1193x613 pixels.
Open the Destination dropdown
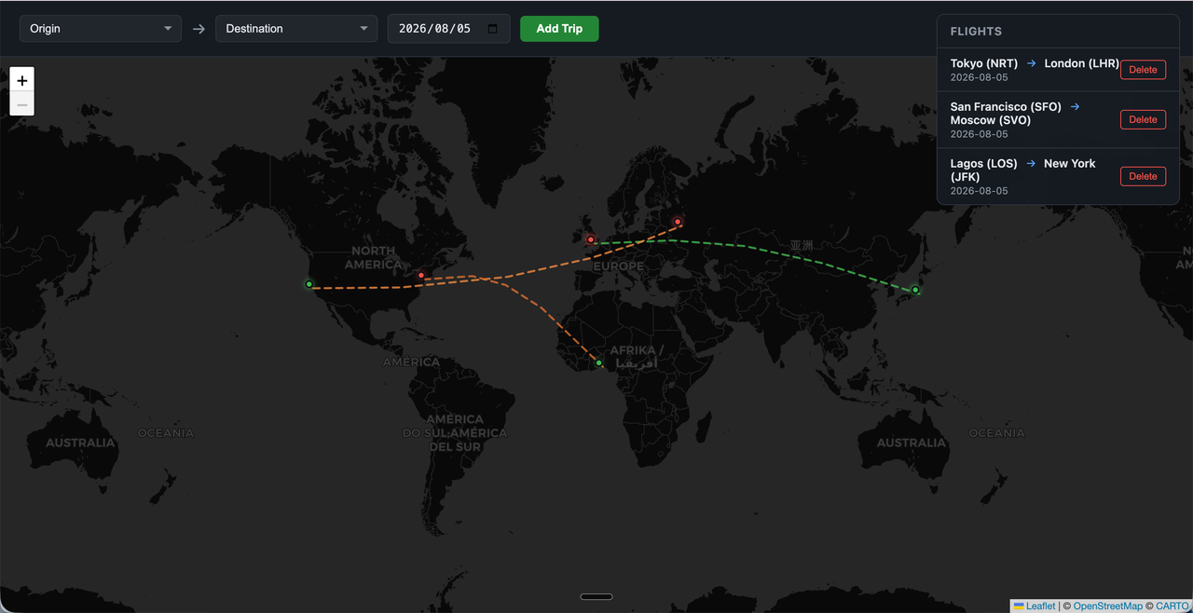(296, 29)
